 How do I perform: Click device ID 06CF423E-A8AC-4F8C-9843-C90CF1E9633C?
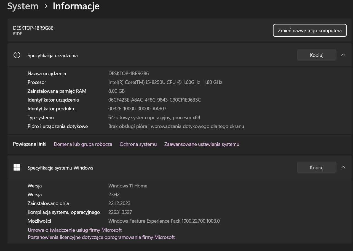155,100
